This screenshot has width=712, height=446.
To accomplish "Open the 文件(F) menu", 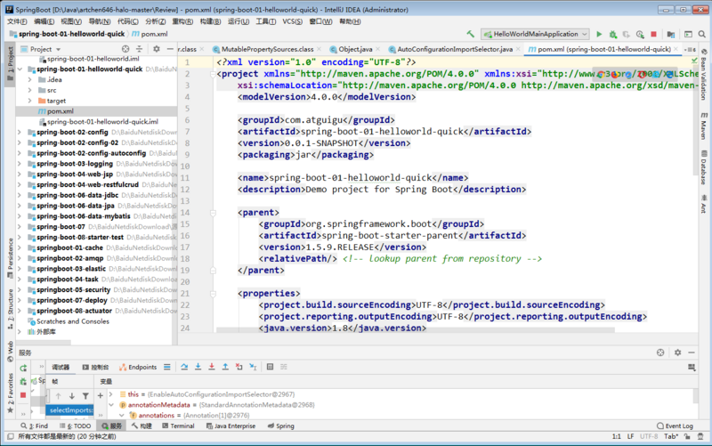I will point(17,21).
